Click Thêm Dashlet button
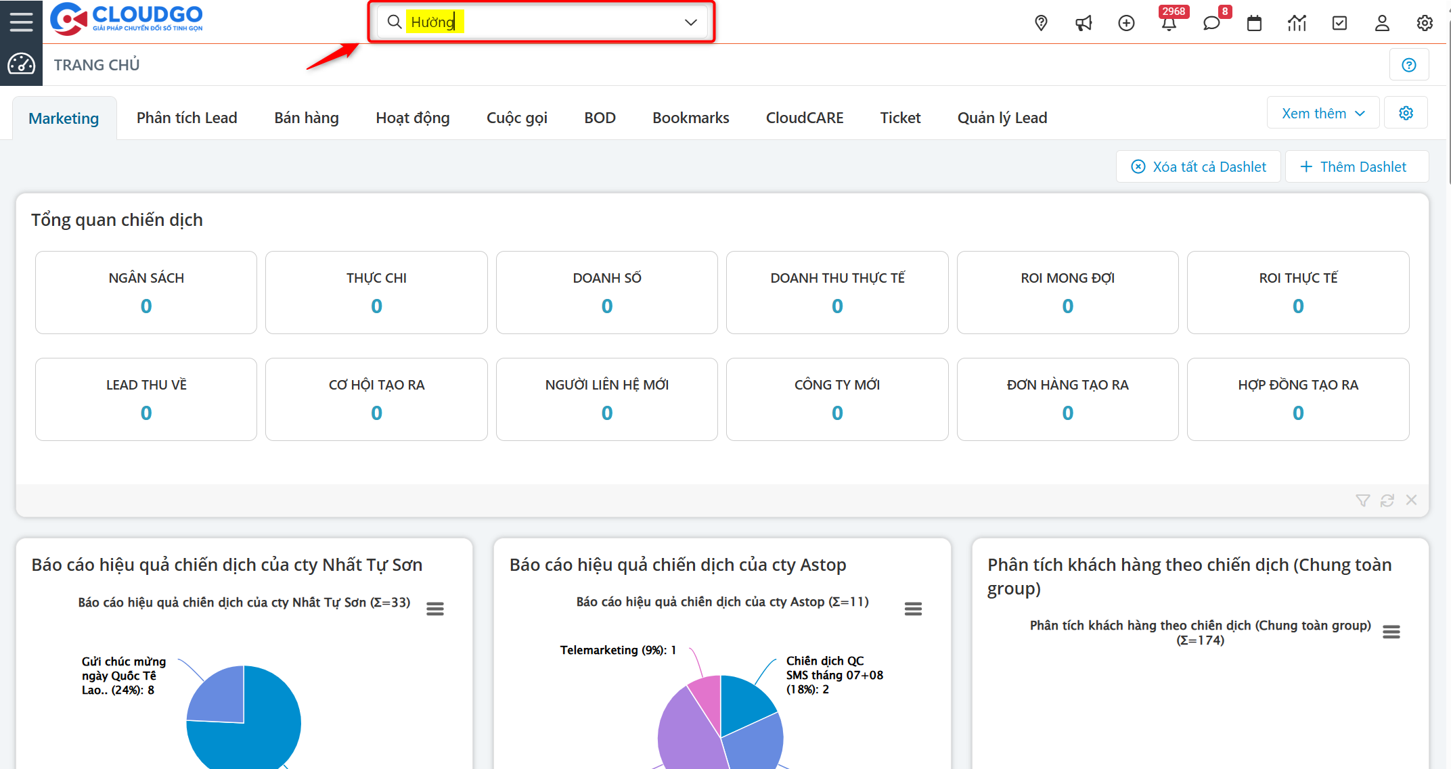Image resolution: width=1451 pixels, height=769 pixels. pos(1356,166)
